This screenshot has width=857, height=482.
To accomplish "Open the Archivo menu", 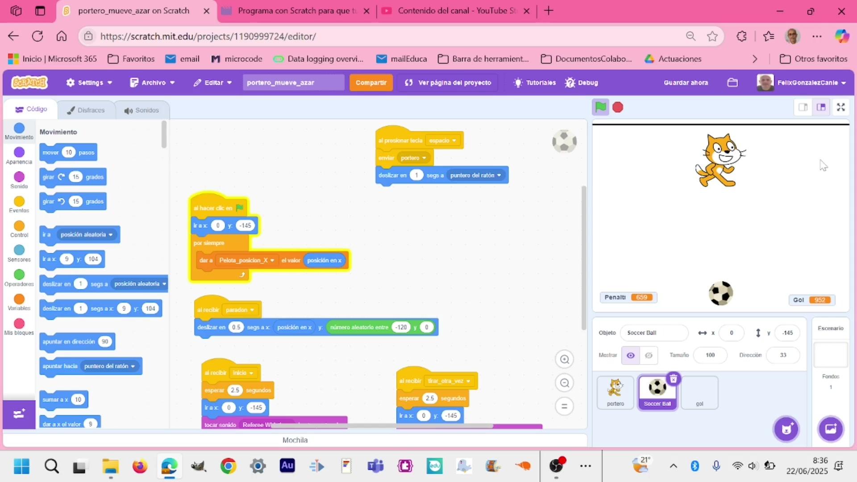I will 152,83.
